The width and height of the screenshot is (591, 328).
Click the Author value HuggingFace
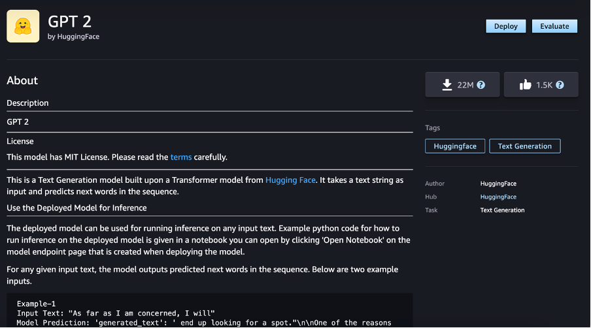[x=498, y=184]
